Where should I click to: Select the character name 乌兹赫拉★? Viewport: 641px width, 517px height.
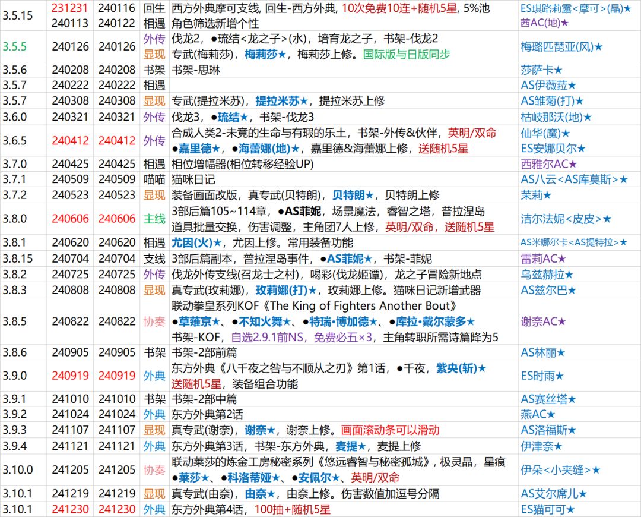point(547,275)
